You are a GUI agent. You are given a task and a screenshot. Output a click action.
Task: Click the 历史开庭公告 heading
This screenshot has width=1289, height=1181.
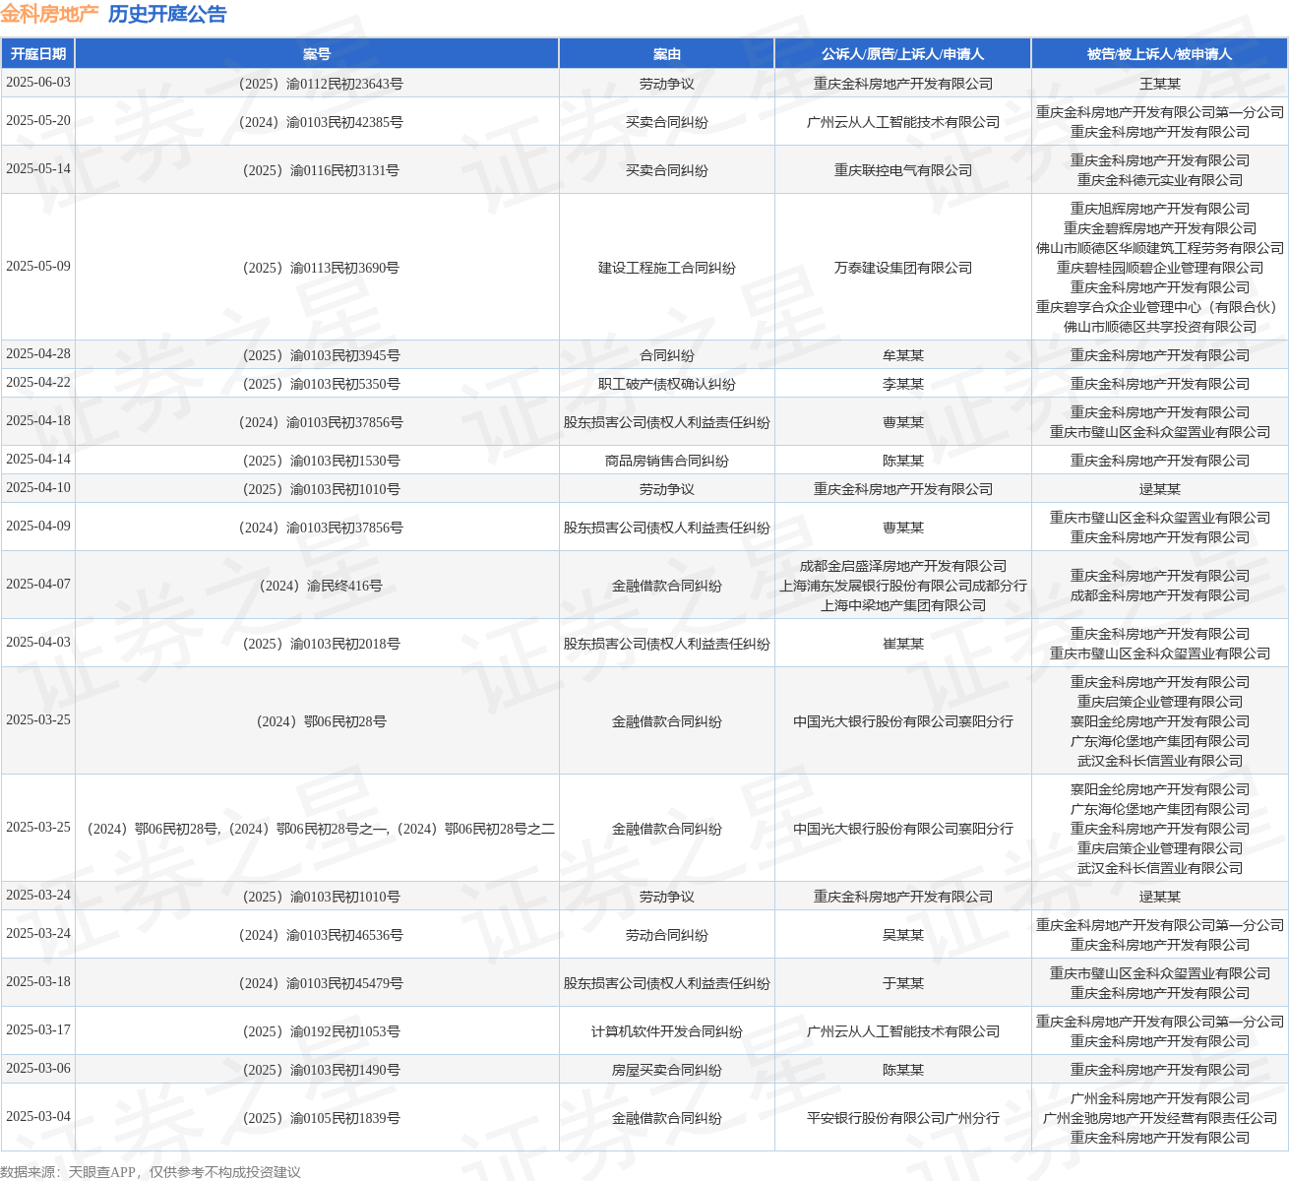pos(167,14)
